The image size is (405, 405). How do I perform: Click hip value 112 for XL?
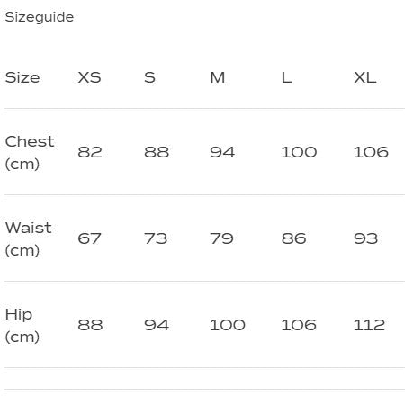click(x=369, y=325)
